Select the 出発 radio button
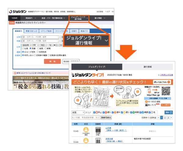This screenshot has width=183, height=151. (23, 48)
